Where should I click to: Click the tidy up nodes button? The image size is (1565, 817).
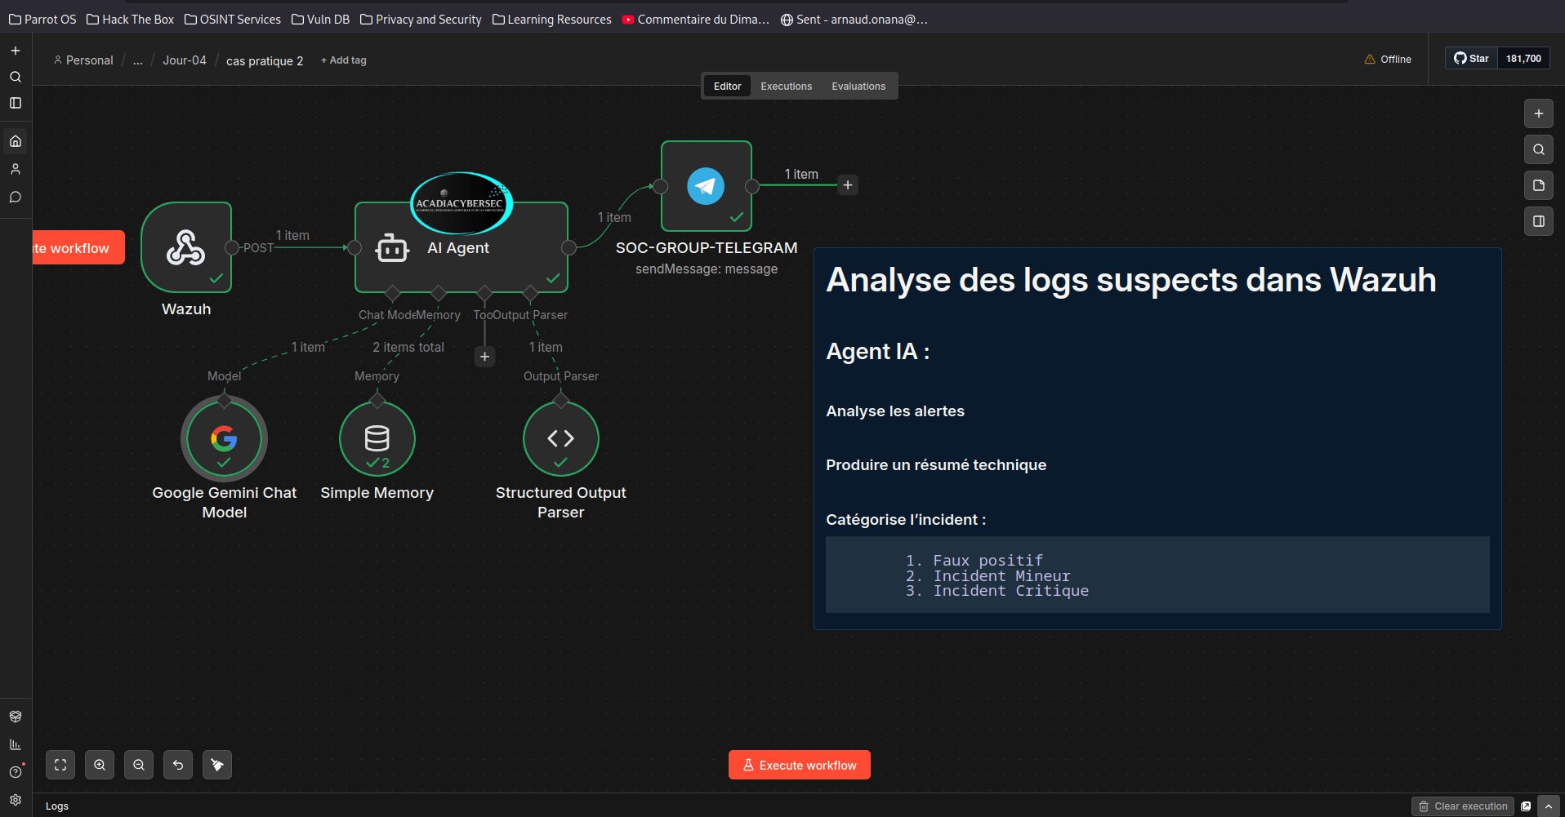coord(217,765)
